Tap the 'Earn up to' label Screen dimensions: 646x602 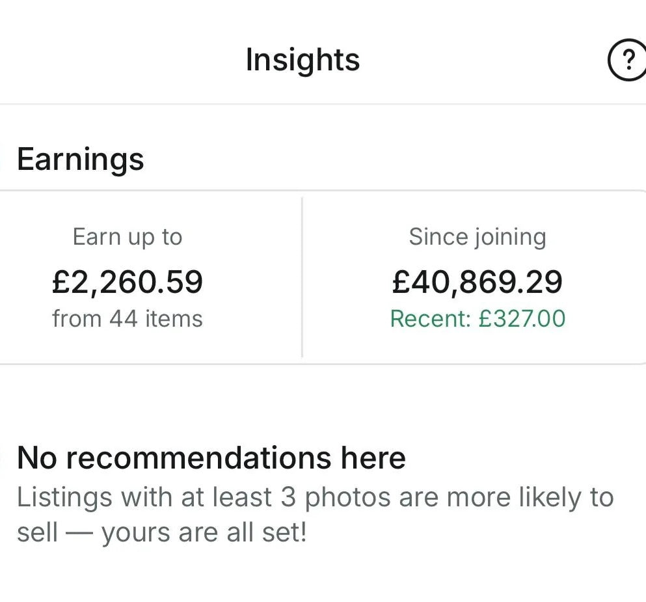(128, 237)
